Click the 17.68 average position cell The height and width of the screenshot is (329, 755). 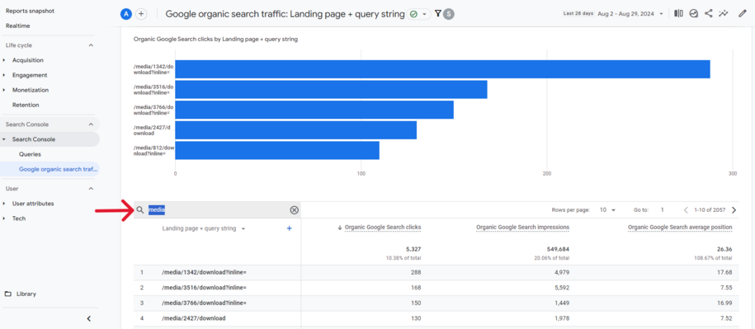pos(724,273)
